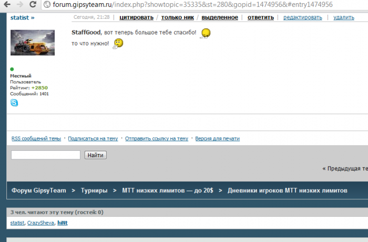Click the 'выделенное' link
368x242 pixels.
tap(220, 17)
